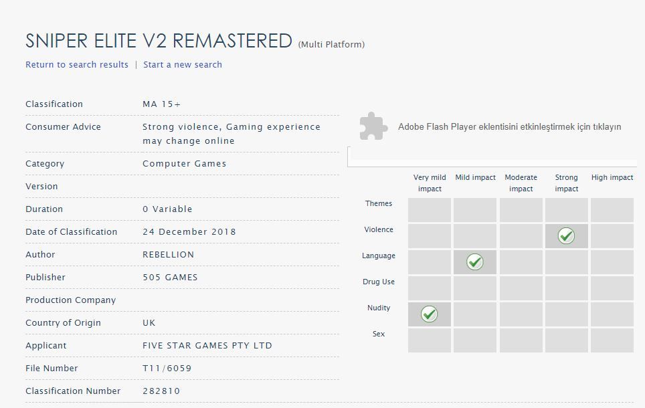Click the SNIPER ELITE V2 REMASTERED title
Image resolution: width=645 pixels, height=408 pixels.
[x=159, y=41]
